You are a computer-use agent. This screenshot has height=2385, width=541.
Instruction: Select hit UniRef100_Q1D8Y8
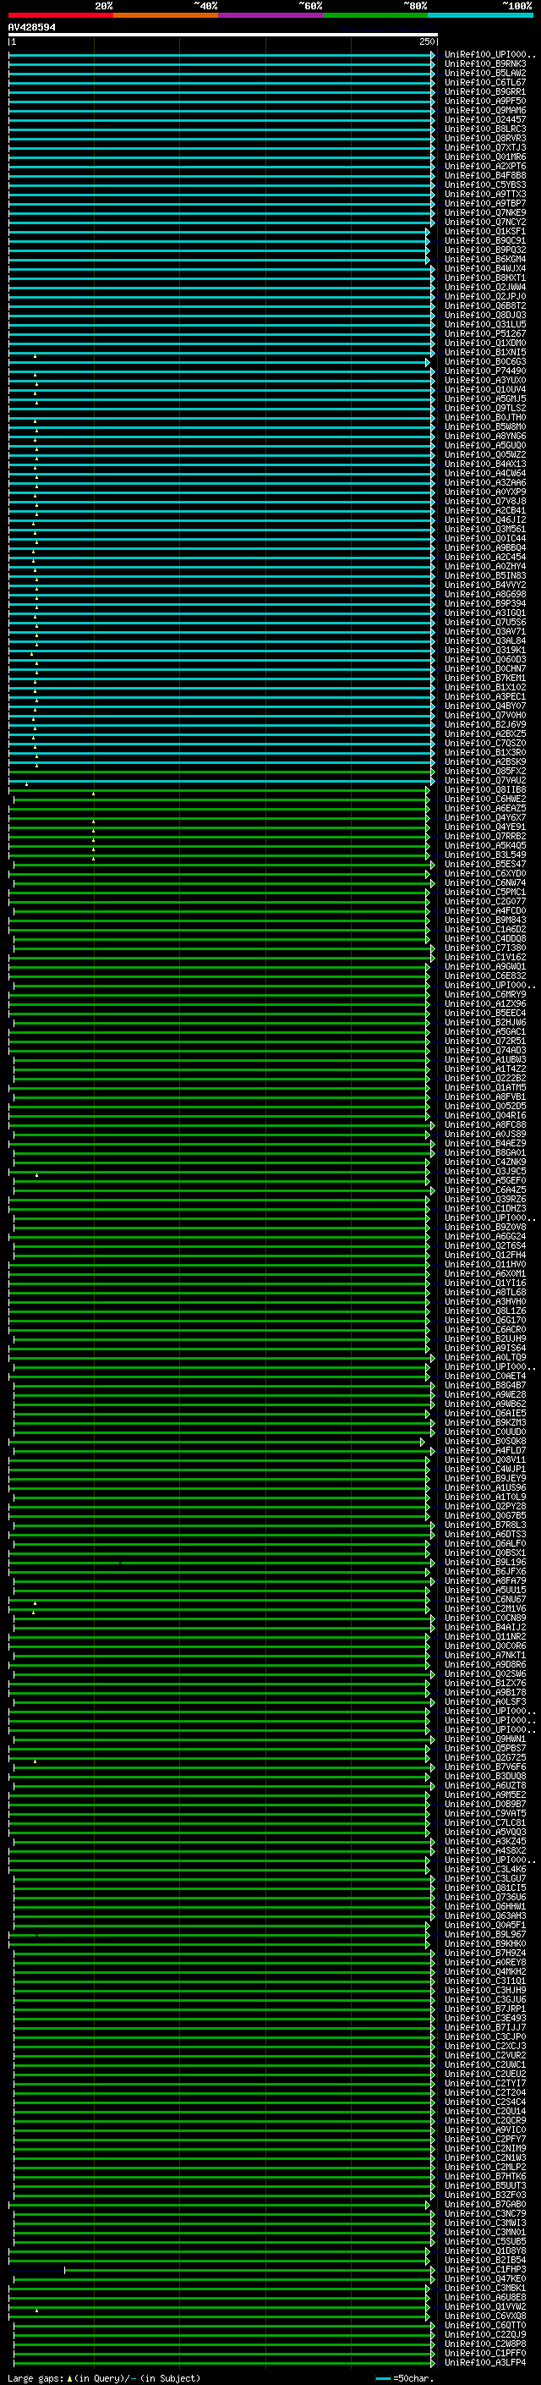pyautogui.click(x=485, y=2251)
